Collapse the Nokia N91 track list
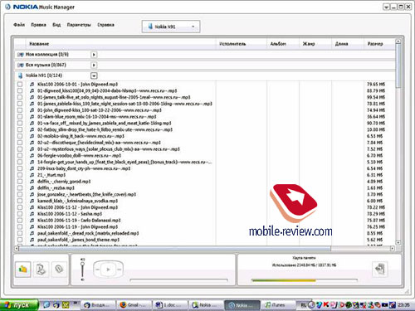 94,75
